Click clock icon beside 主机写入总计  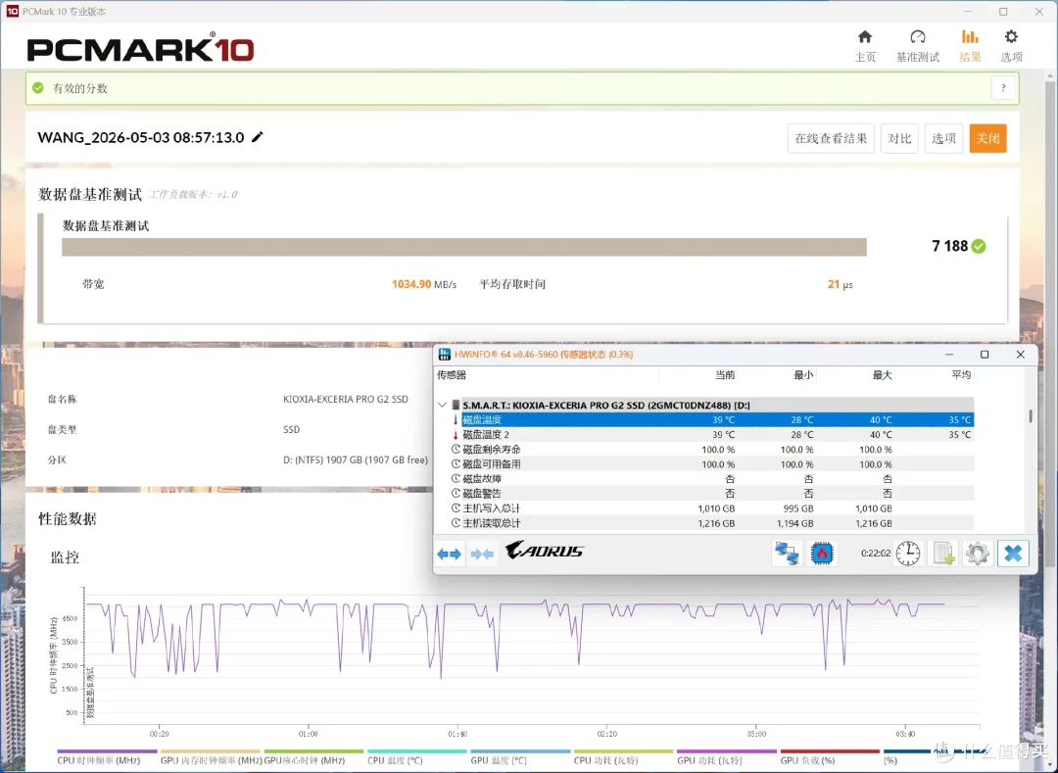pyautogui.click(x=456, y=508)
